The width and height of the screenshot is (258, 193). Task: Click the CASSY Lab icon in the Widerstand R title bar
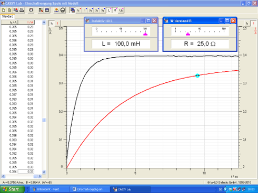click(x=166, y=21)
